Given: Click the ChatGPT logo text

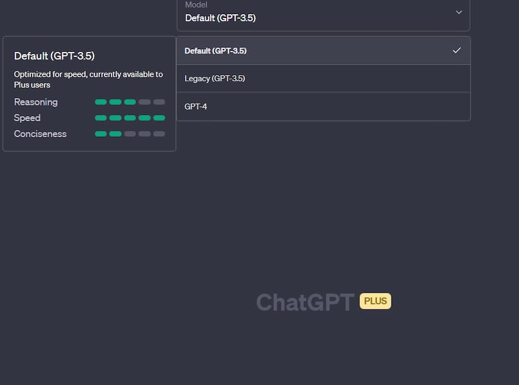Looking at the screenshot, I should click(305, 302).
